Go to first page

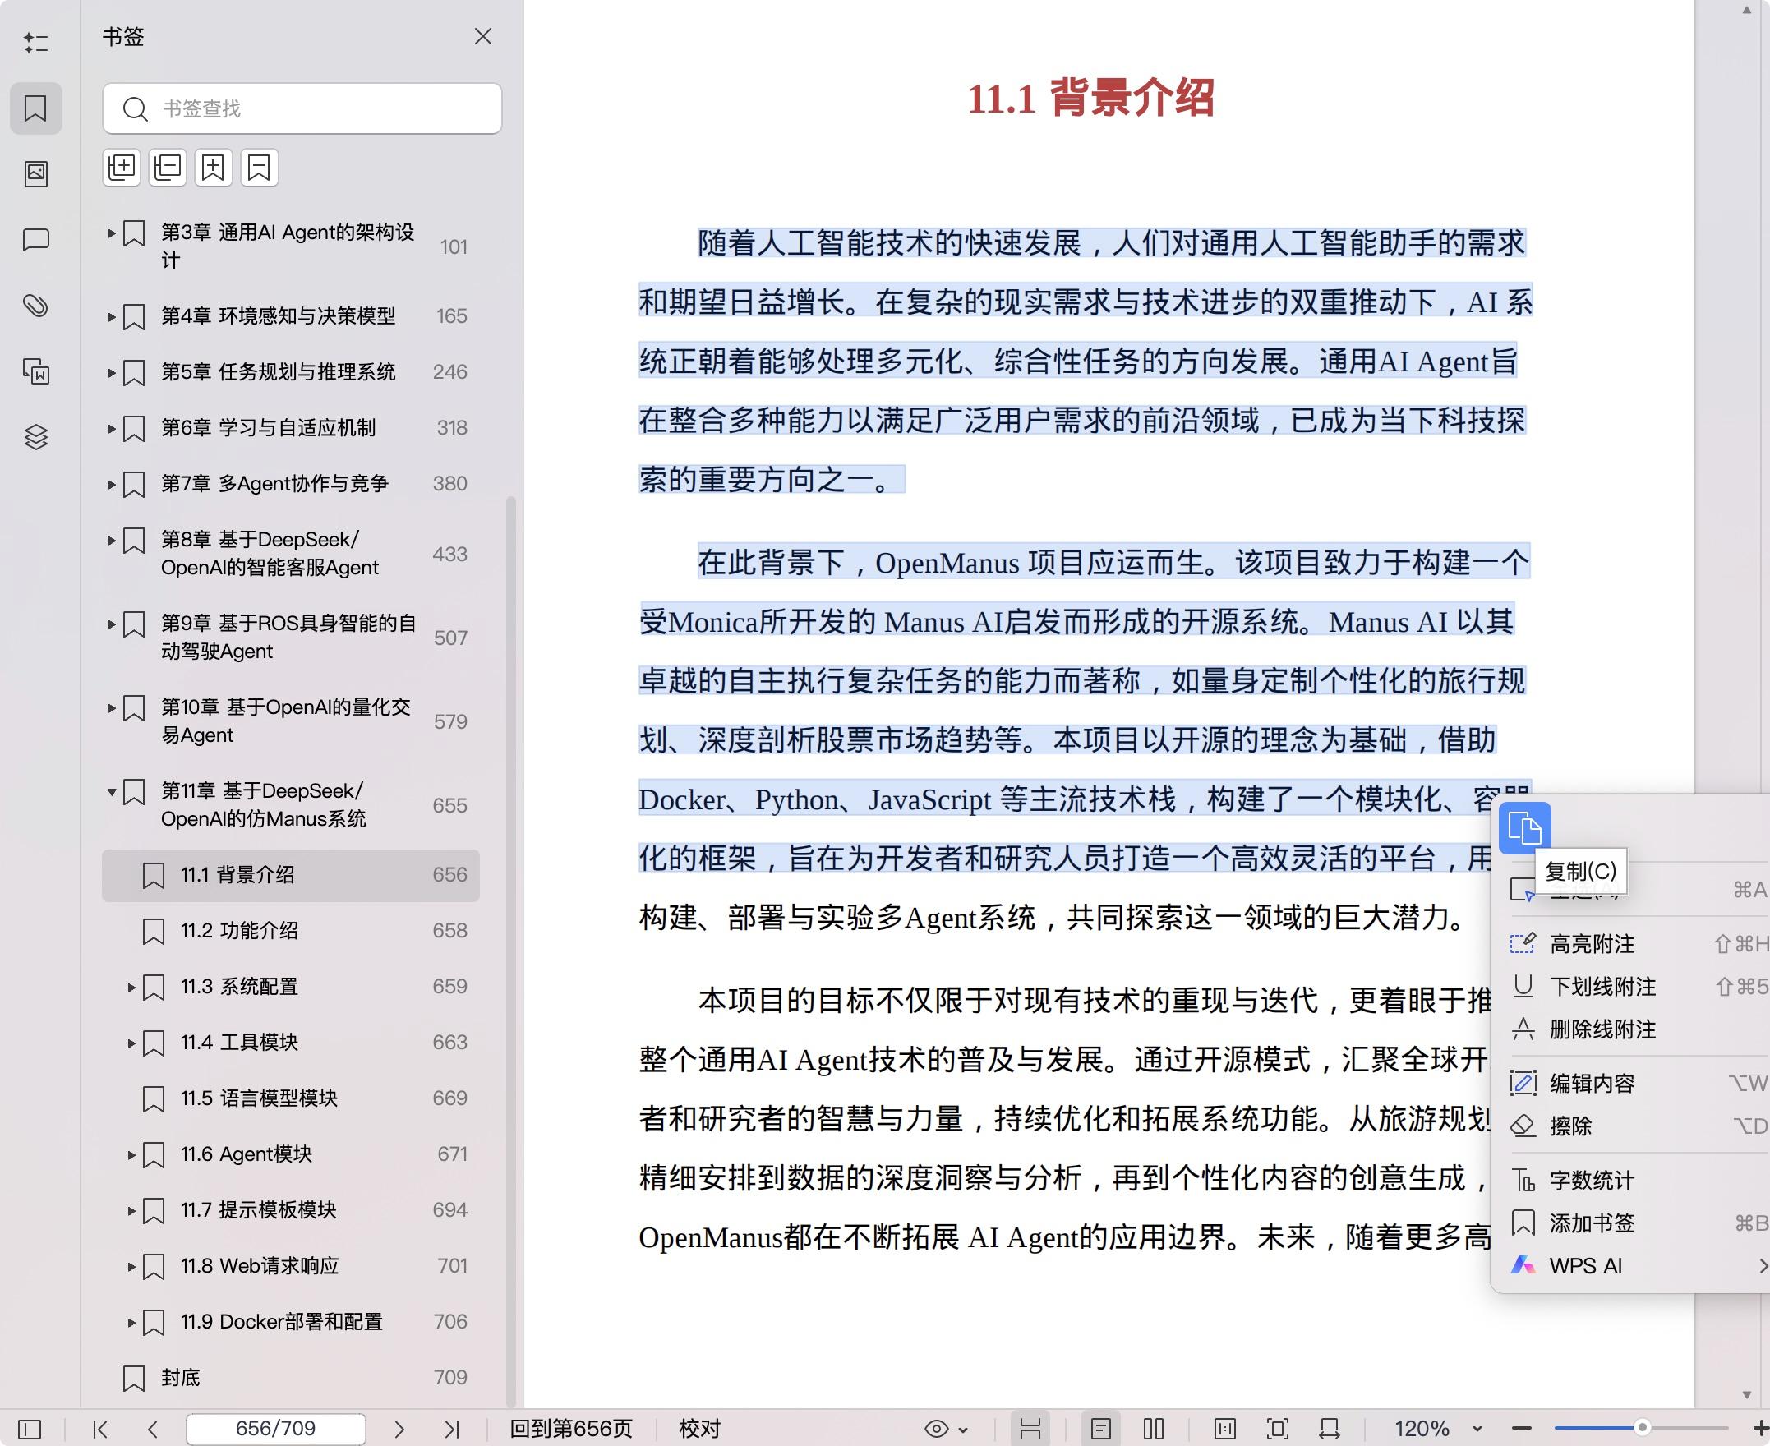101,1430
